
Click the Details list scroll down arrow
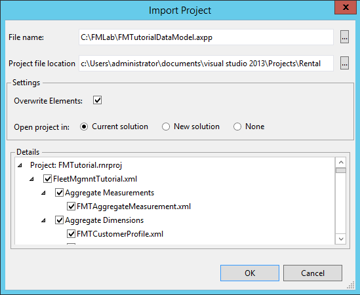(x=341, y=239)
